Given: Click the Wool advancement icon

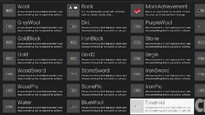Looking at the screenshot, I should coord(9,10).
